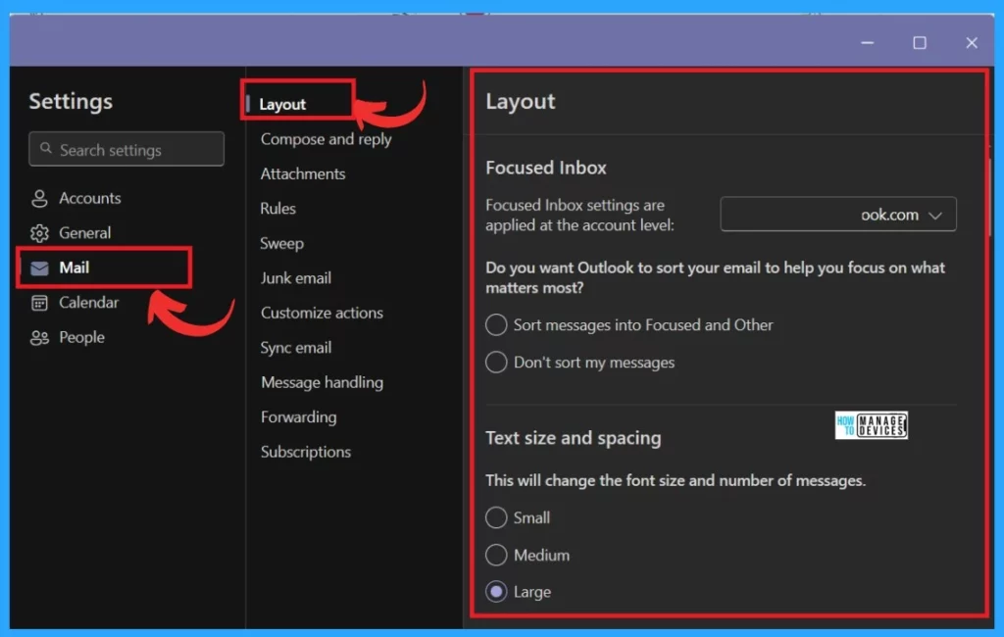The image size is (1004, 637).
Task: Open Attachments settings
Action: 303,173
